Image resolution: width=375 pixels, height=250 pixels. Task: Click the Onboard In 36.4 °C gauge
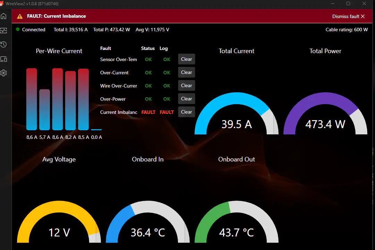(148, 222)
